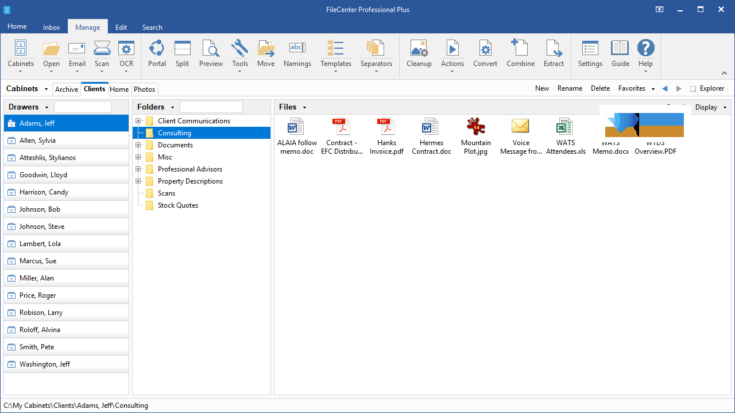The height and width of the screenshot is (413, 735).
Task: Expand the Documents folder tree node
Action: point(138,145)
